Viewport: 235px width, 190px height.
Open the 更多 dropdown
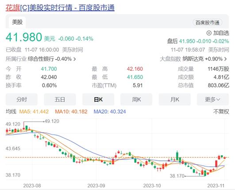click(213, 99)
